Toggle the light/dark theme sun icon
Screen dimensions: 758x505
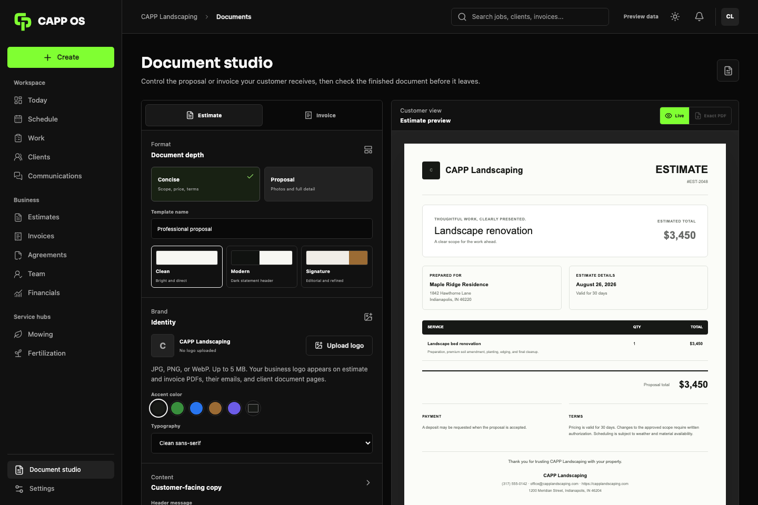(675, 17)
